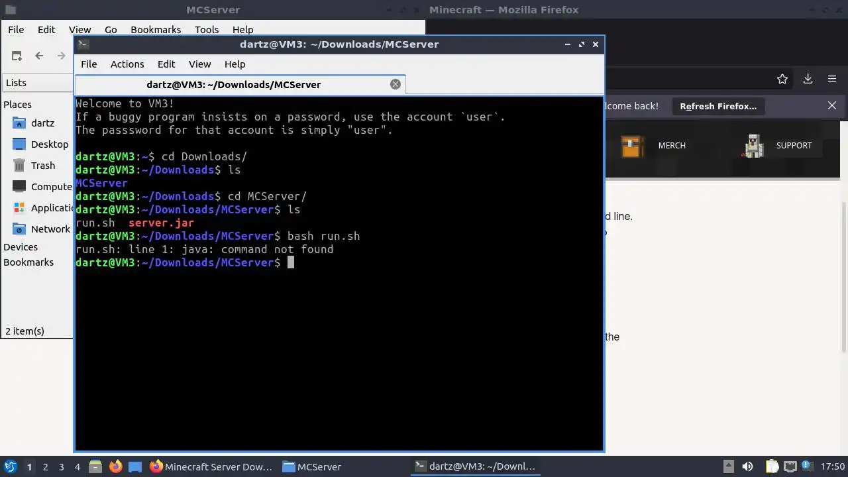Click 'java: command not found' error line
This screenshot has width=848, height=477.
[204, 250]
